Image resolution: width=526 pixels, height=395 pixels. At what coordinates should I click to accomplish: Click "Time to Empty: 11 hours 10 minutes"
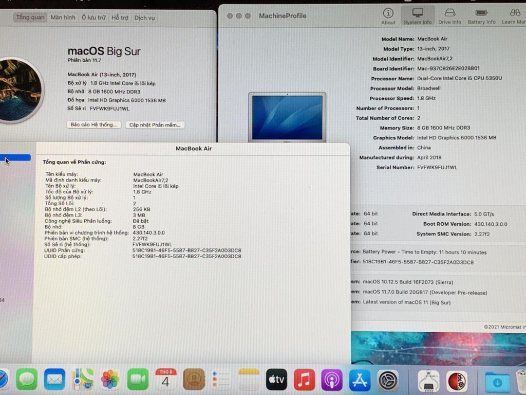pyautogui.click(x=444, y=252)
